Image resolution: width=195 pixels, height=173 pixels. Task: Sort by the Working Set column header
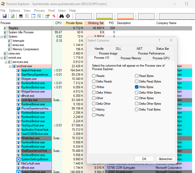point(94,23)
